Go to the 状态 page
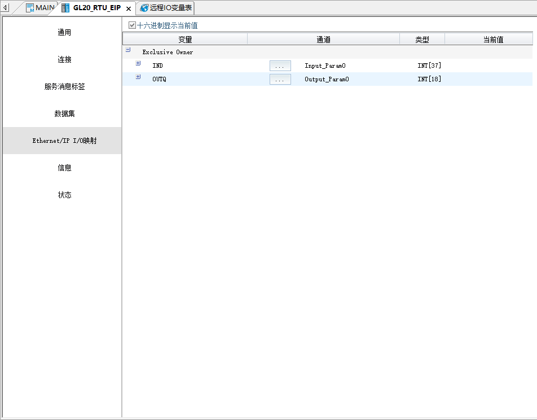This screenshot has height=420, width=537. click(x=64, y=195)
